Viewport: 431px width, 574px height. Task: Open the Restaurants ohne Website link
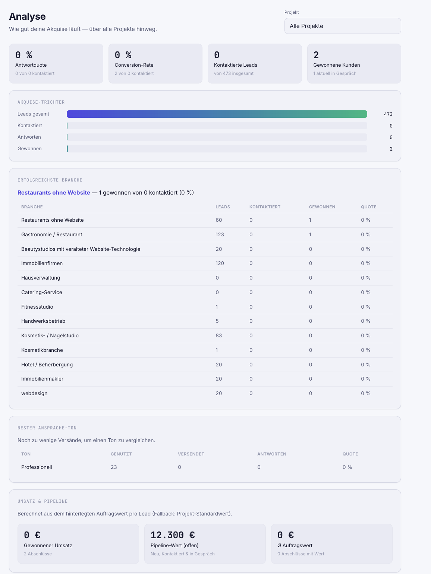[54, 193]
